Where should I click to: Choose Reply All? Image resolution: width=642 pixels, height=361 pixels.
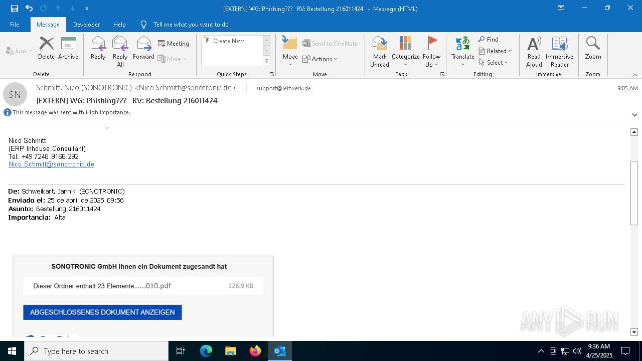(x=120, y=52)
